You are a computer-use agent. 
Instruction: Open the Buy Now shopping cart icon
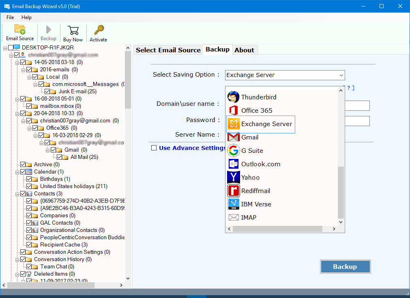tap(73, 30)
